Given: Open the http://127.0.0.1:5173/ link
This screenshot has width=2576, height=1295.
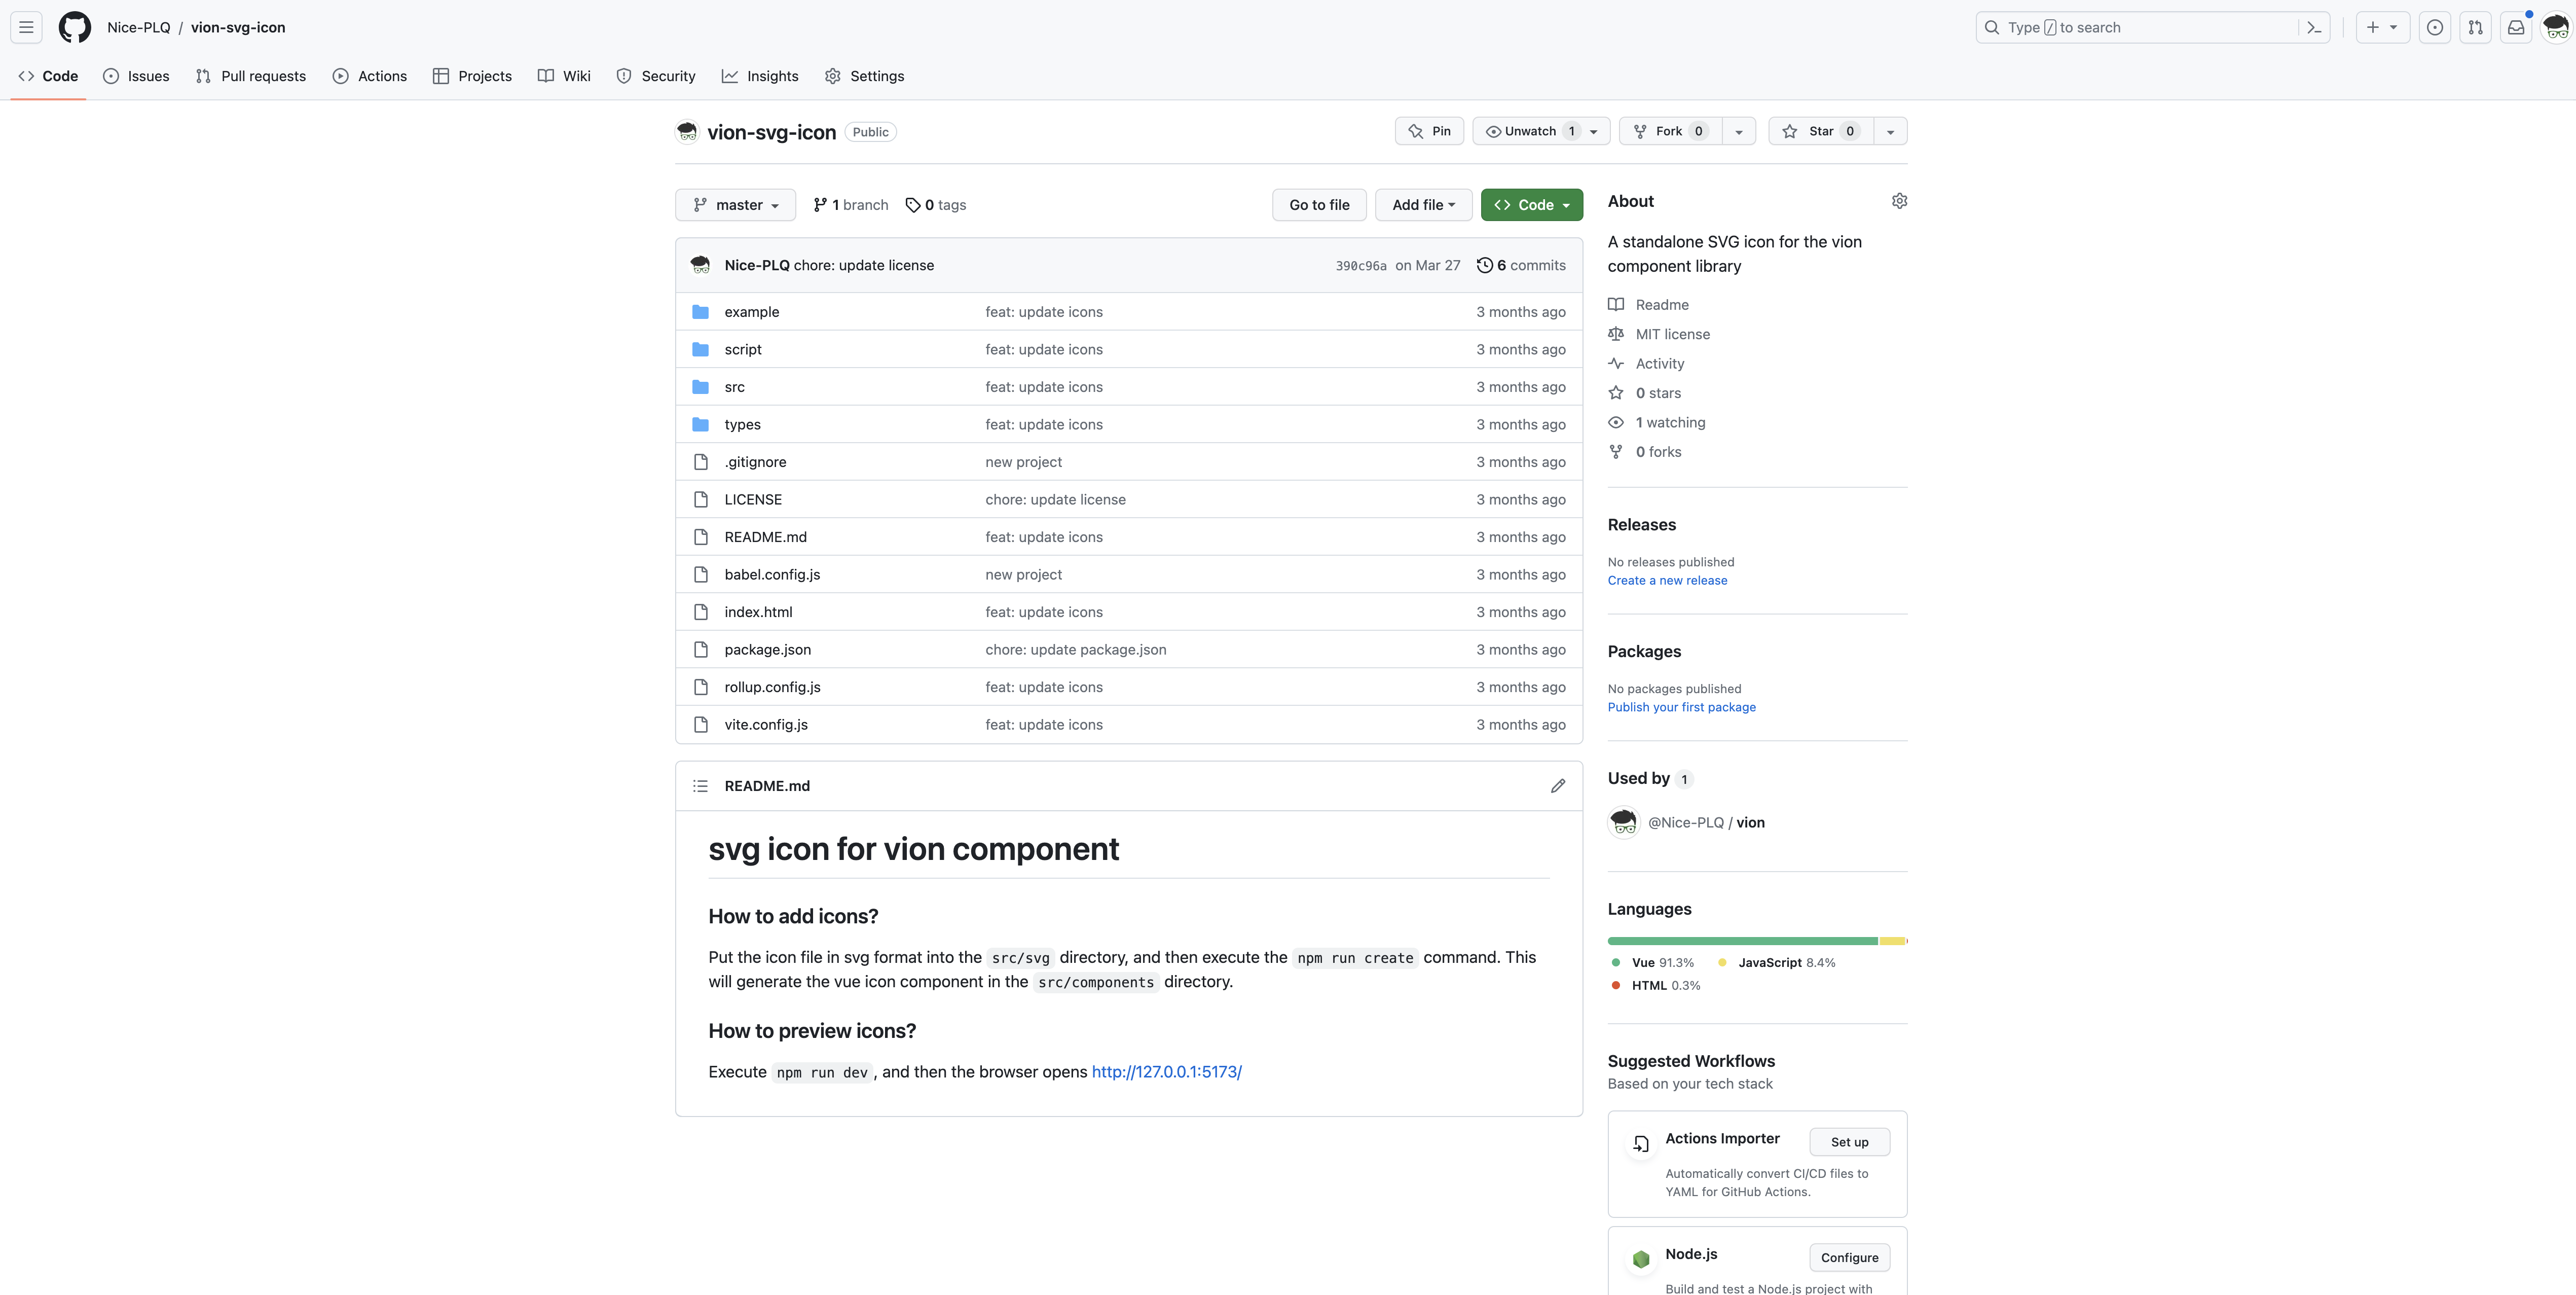Looking at the screenshot, I should (1166, 1072).
